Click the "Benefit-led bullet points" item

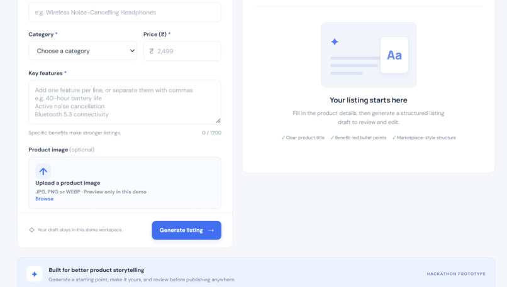tap(359, 138)
